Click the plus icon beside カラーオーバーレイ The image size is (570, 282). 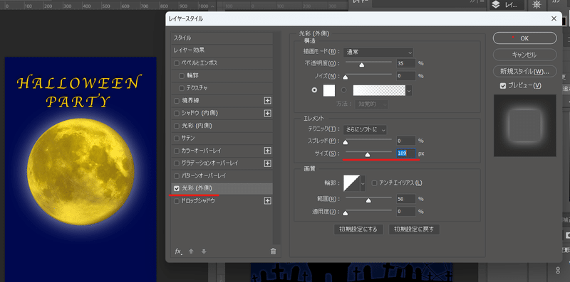coord(268,151)
